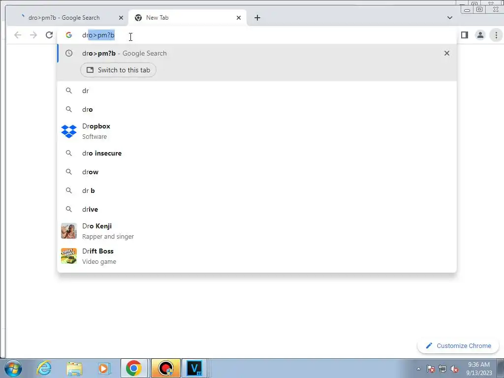Viewport: 504px width, 378px height.
Task: Open the screen recorder taskbar icon
Action: 165,368
